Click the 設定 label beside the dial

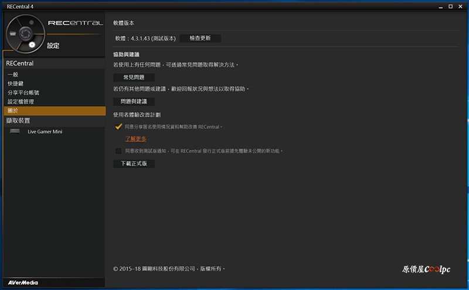click(53, 46)
